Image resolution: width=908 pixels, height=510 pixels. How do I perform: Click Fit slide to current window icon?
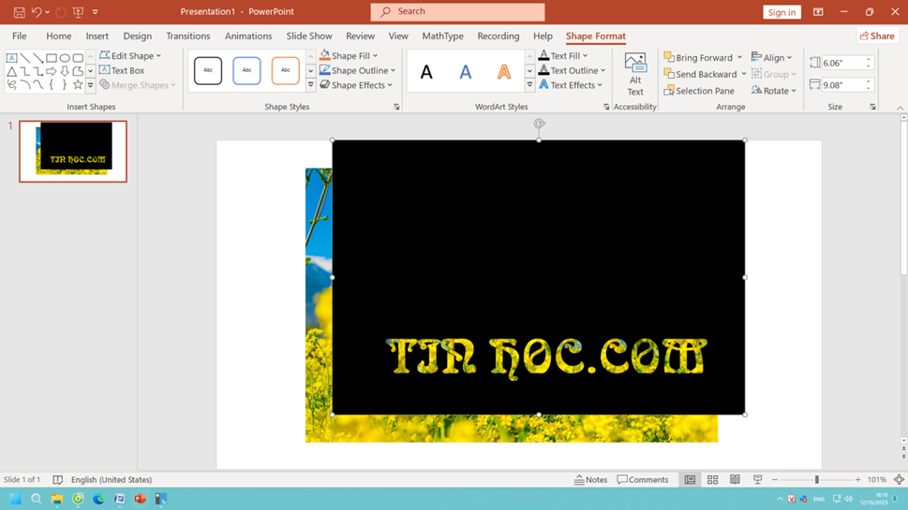pyautogui.click(x=899, y=480)
